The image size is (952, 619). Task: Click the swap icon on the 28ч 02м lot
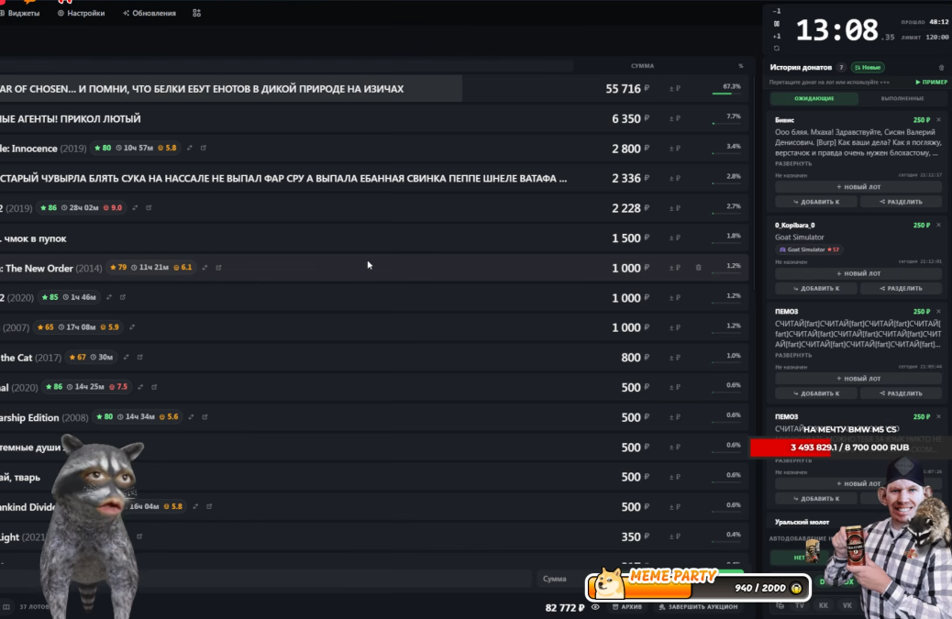(135, 207)
